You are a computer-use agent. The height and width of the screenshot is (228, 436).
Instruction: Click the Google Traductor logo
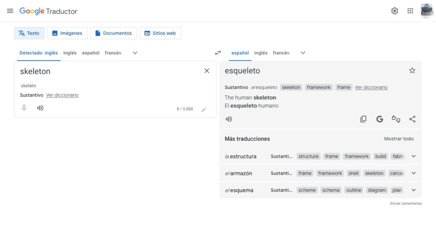click(49, 11)
